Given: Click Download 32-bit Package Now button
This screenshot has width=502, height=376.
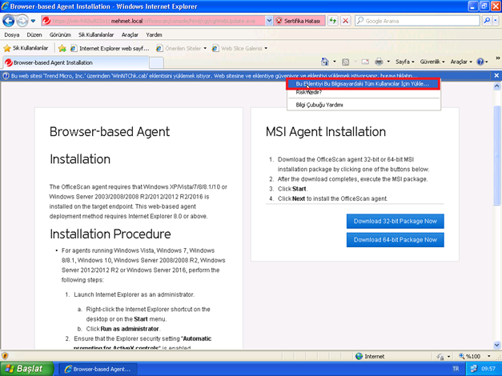Looking at the screenshot, I should 395,221.
